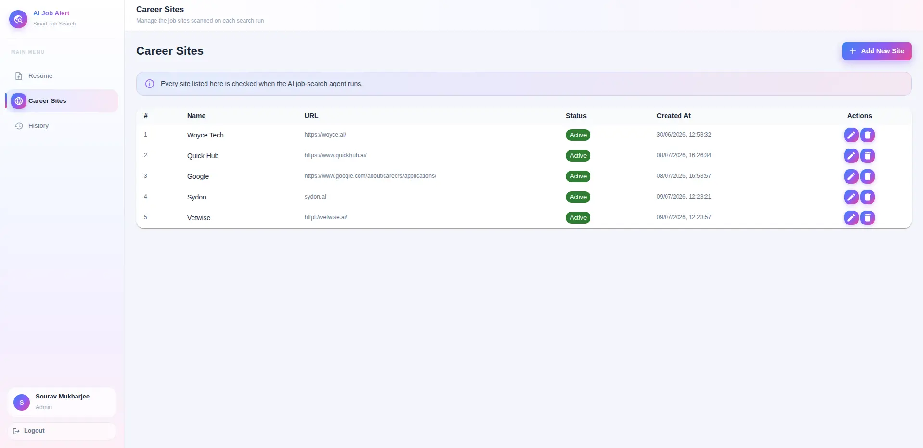Click the Active badge for Google
The image size is (923, 448).
[578, 176]
